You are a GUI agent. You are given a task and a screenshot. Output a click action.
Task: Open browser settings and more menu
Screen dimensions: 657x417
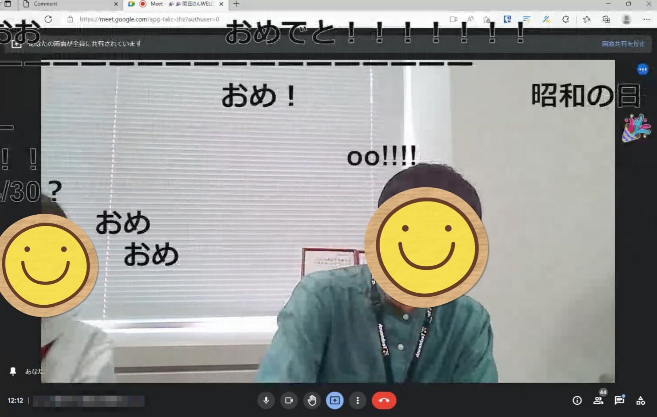646,19
